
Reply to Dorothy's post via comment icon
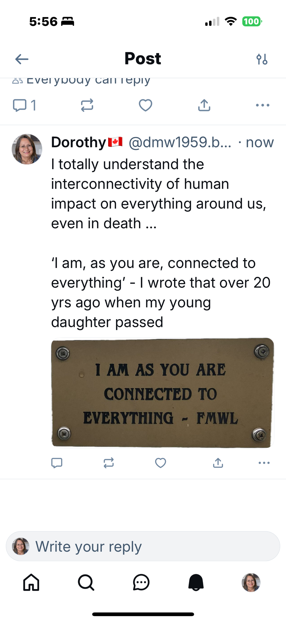tap(57, 463)
